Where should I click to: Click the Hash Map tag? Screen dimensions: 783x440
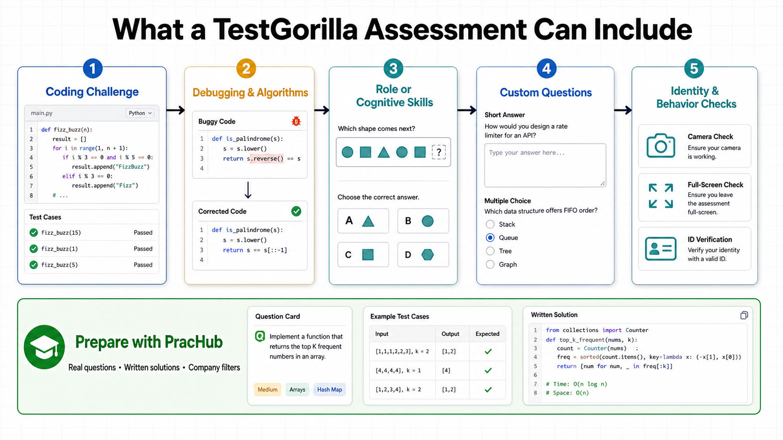(x=330, y=390)
